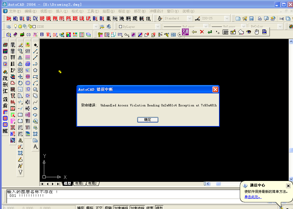The height and width of the screenshot is (209, 293).
Task: Open the 编辑 menu
Action: coord(30,11)
